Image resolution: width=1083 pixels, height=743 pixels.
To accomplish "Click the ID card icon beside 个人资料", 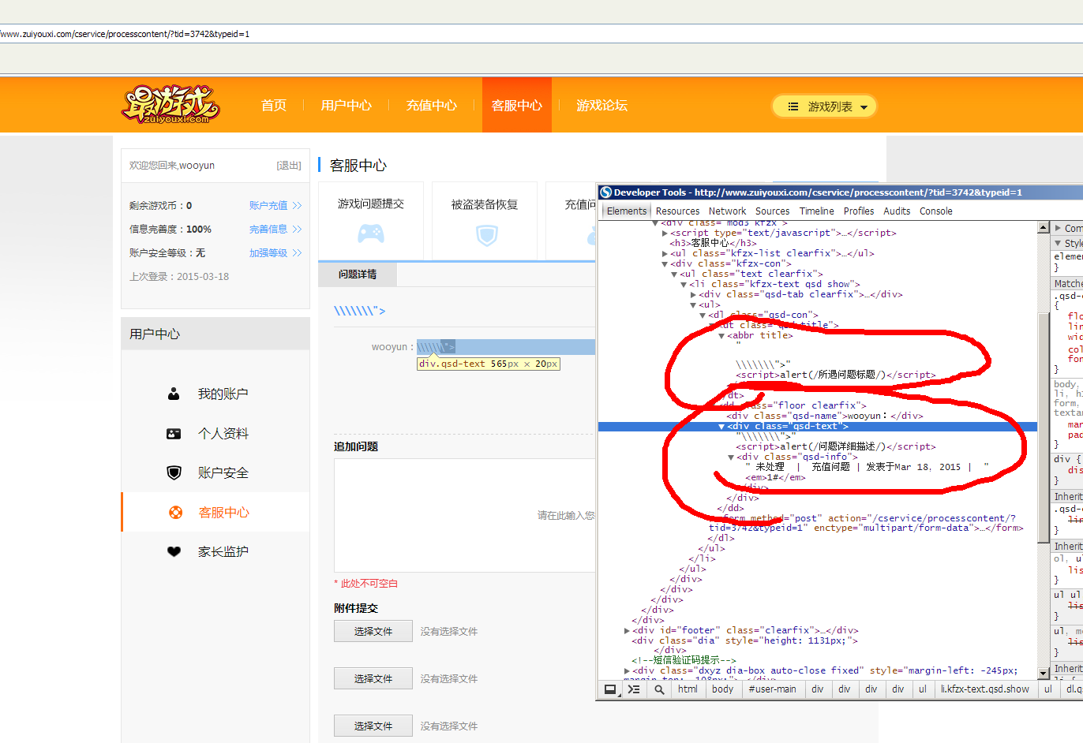I will coord(174,433).
